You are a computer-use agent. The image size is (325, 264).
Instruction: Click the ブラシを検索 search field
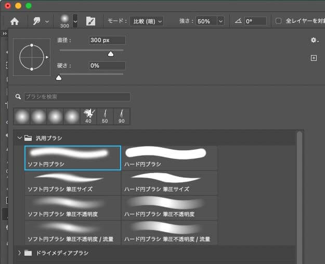77,97
